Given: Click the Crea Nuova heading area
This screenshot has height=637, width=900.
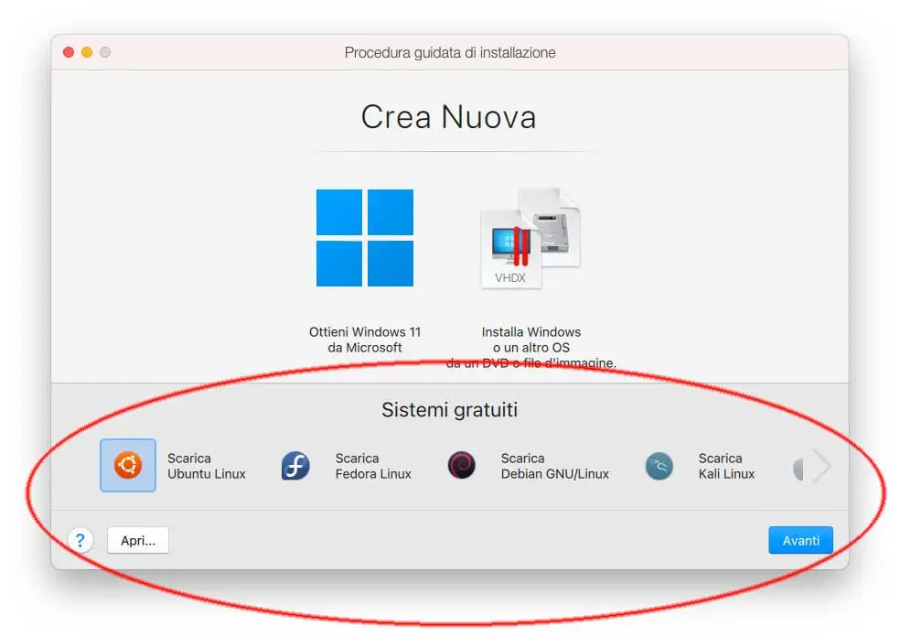Looking at the screenshot, I should click(x=449, y=116).
